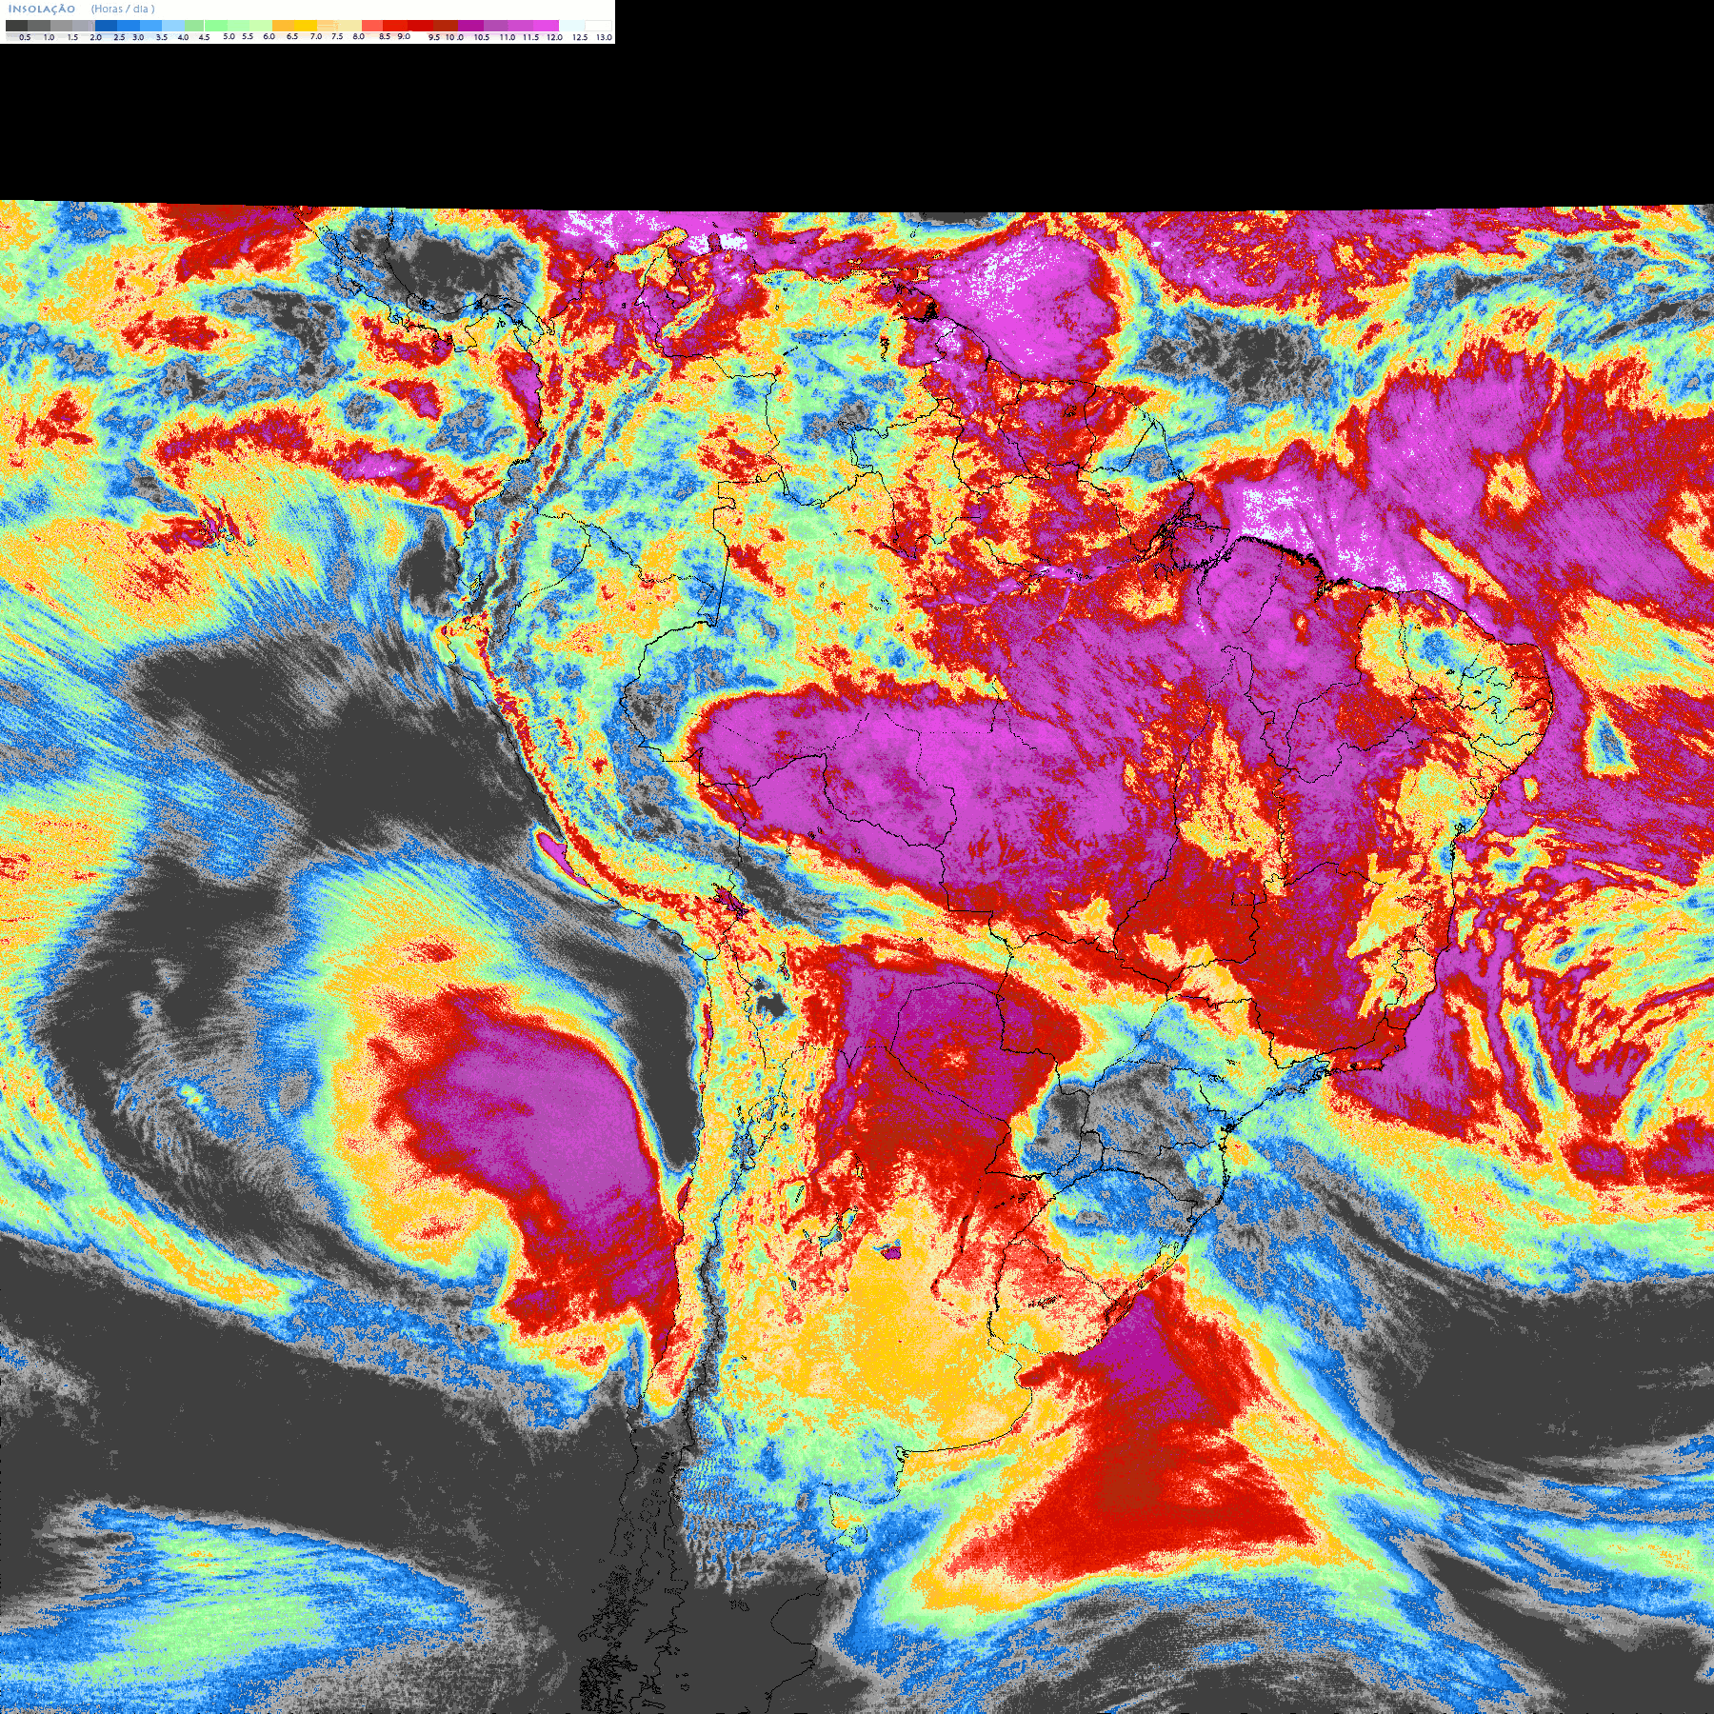The height and width of the screenshot is (1714, 1714).
Task: Click the 8.0 legend value
Action: (x=358, y=36)
